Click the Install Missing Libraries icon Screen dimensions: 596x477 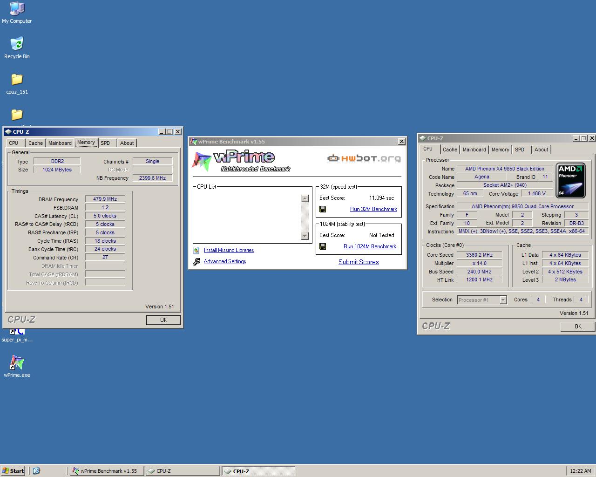click(196, 250)
